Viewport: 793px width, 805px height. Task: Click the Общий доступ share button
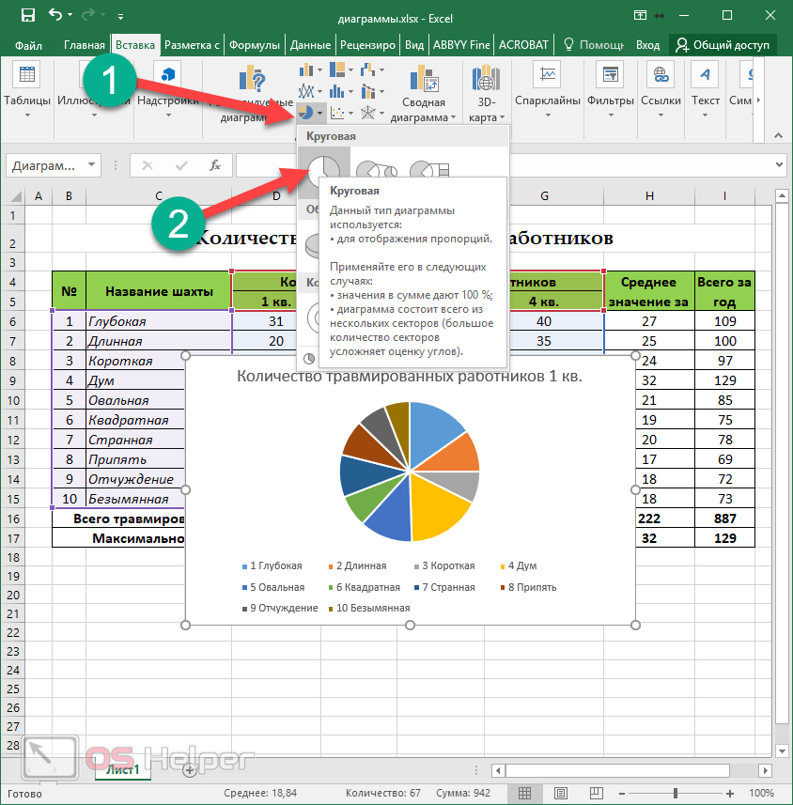723,45
